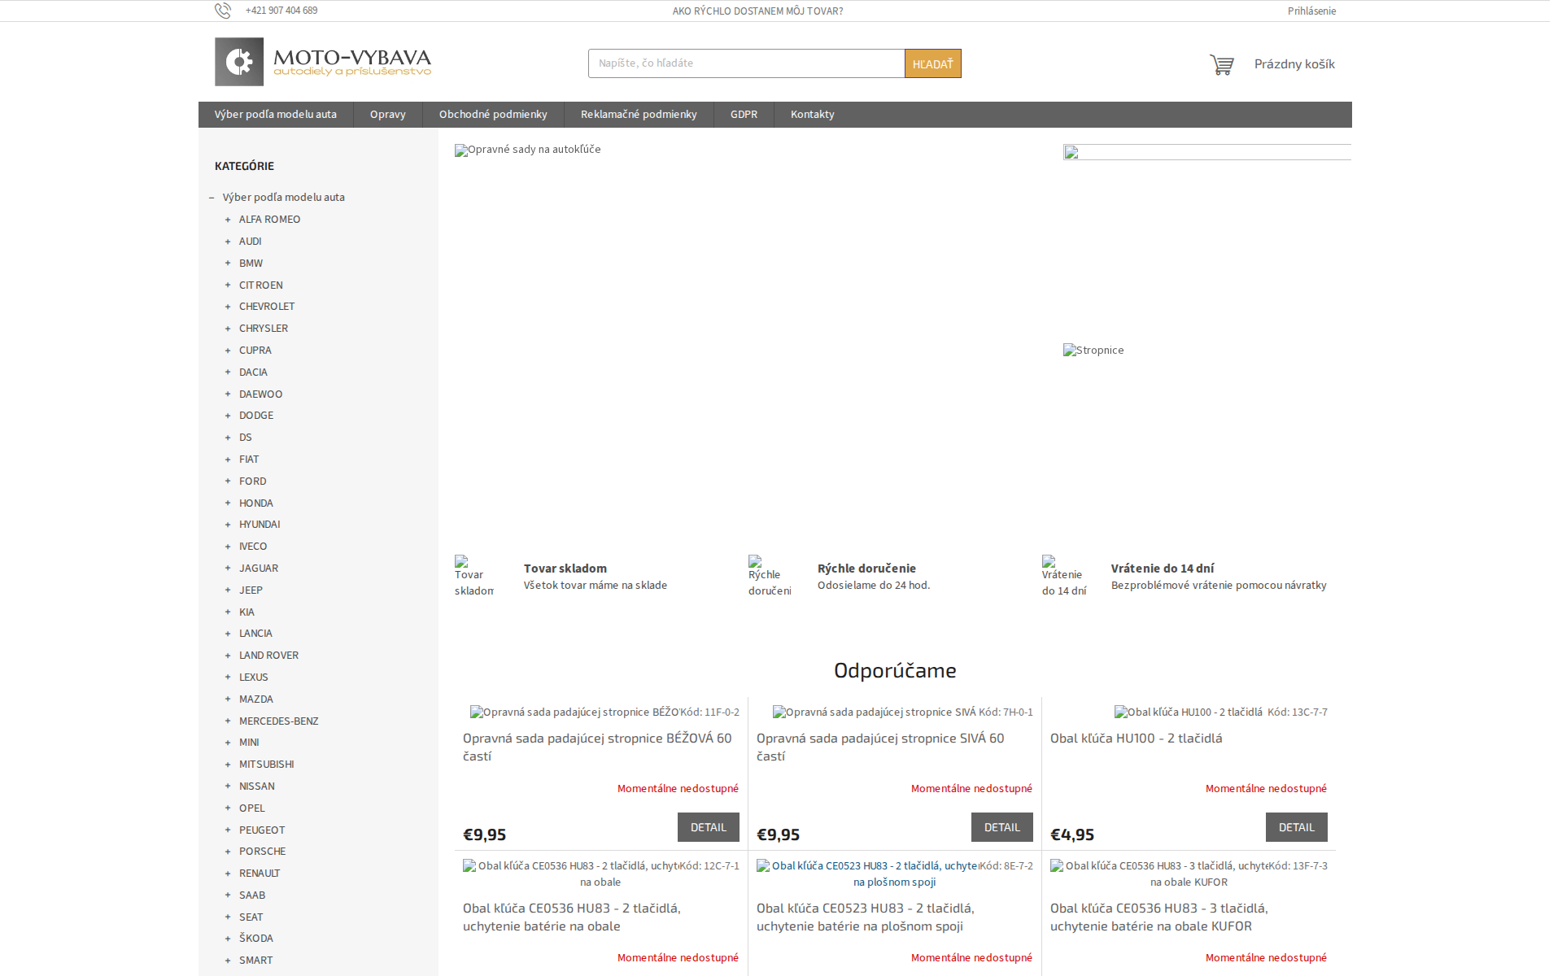Click the HĽADAŤ search button

(x=932, y=63)
